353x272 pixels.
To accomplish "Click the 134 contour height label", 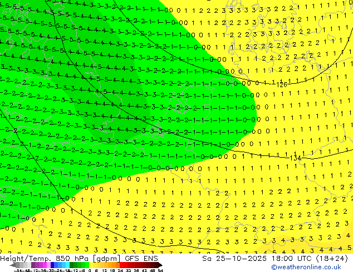I will [x=295, y=158].
